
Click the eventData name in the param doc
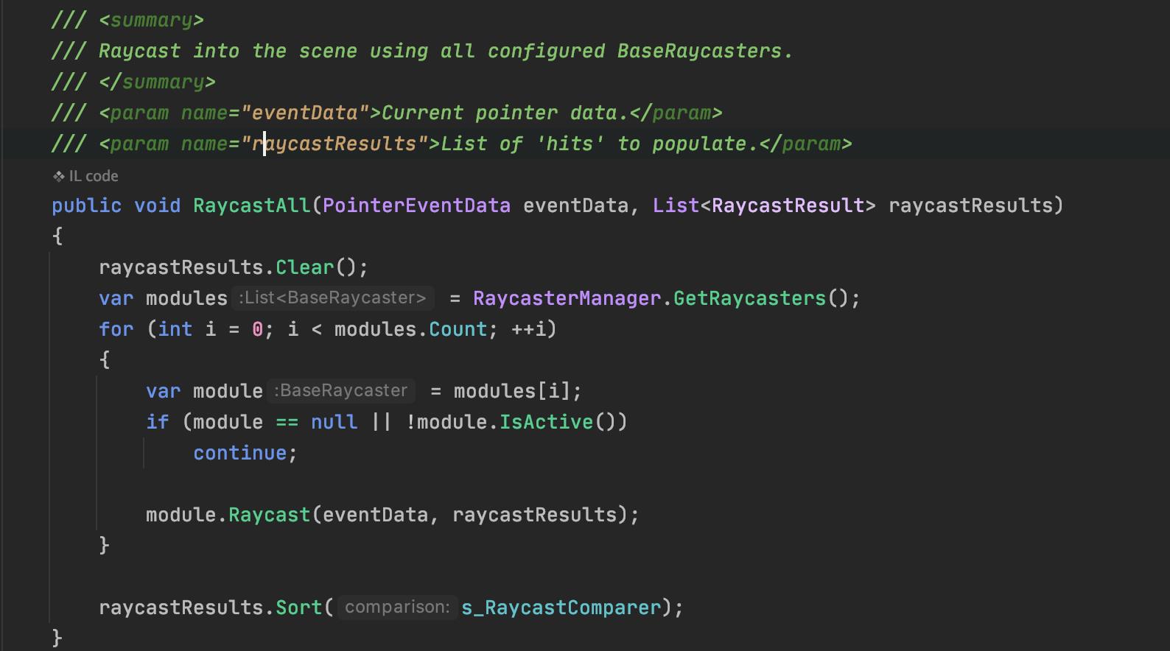pos(304,113)
